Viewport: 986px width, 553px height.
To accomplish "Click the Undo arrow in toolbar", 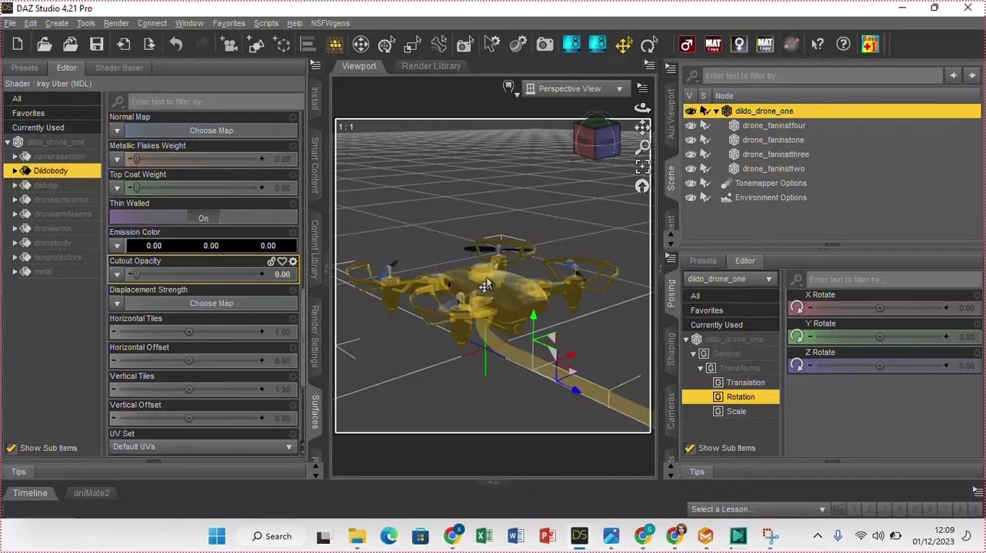I will 176,45.
